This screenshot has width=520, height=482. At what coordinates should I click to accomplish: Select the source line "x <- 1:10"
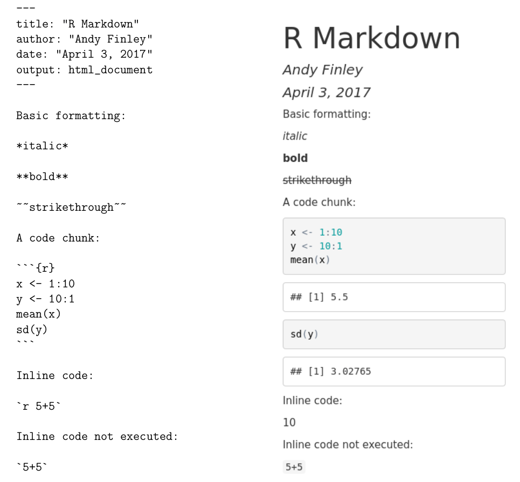[x=45, y=284]
